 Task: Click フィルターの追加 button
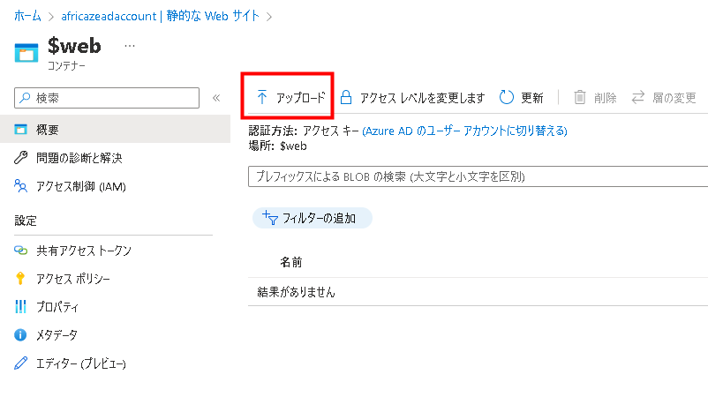(312, 218)
